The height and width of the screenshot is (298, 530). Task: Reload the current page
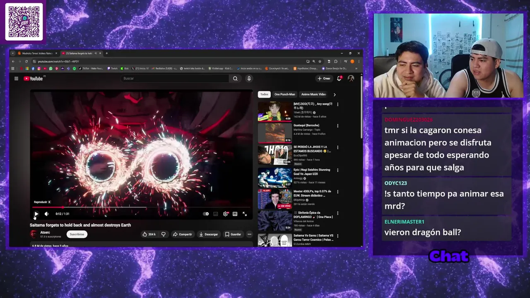tap(26, 61)
